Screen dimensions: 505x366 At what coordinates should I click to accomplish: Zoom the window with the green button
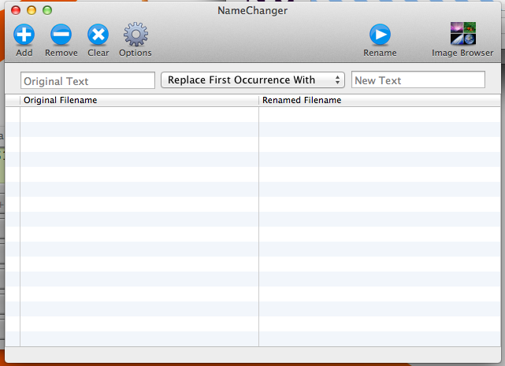click(x=47, y=11)
